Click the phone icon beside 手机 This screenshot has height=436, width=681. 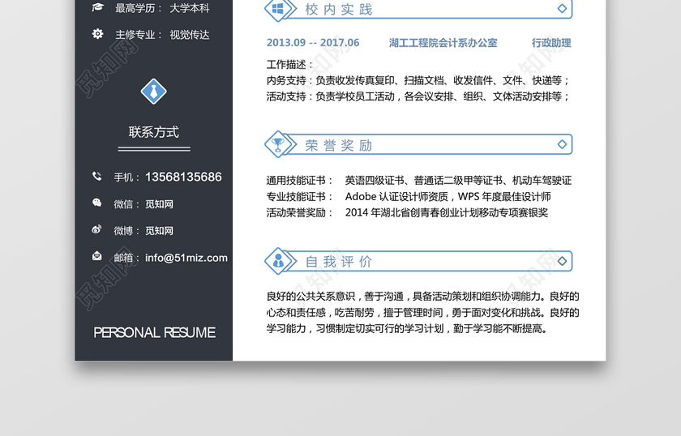(96, 177)
